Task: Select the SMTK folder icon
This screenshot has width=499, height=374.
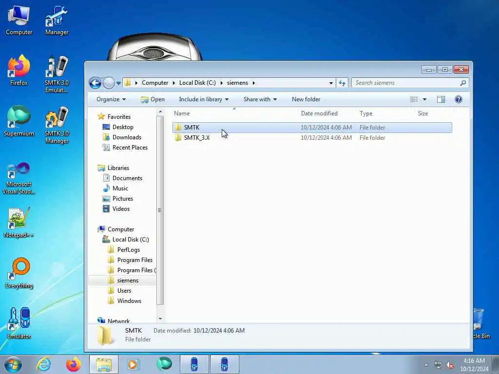Action: point(178,128)
